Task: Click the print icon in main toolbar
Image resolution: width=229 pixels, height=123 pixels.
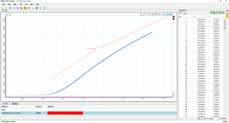Action: (x=14, y=8)
